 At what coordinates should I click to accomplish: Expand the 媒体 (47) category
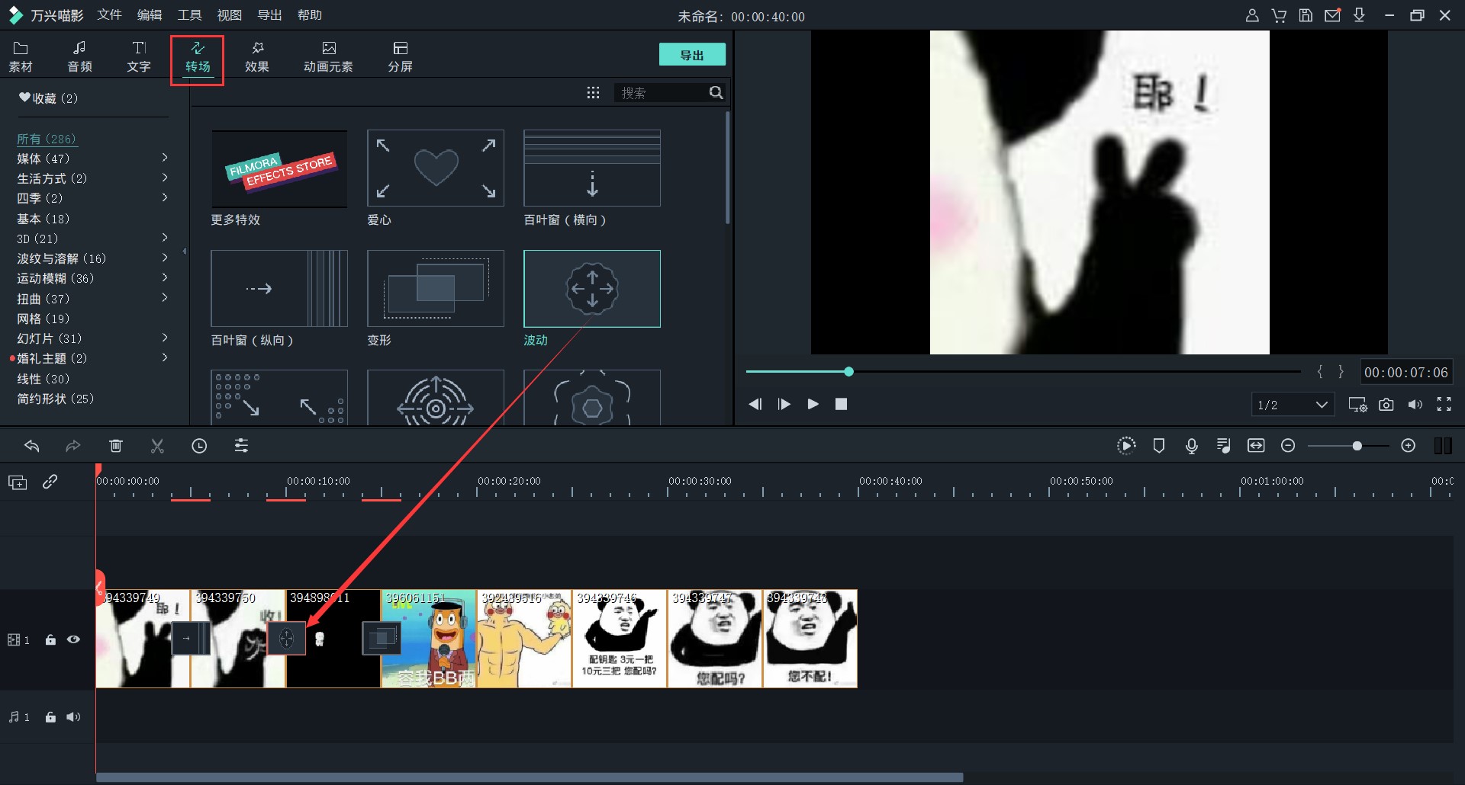click(165, 158)
